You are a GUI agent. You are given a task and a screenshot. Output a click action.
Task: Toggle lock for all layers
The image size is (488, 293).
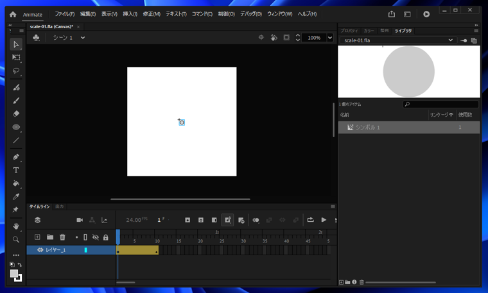click(x=105, y=237)
